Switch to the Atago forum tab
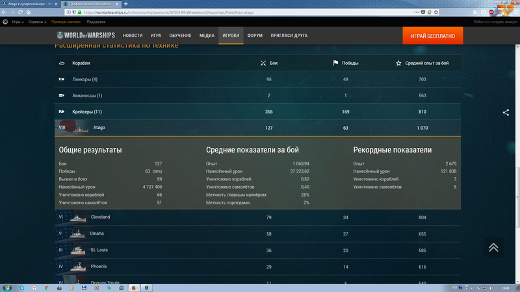Image resolution: width=520 pixels, height=292 pixels. pos(29,4)
